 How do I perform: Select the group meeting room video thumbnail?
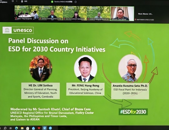click(x=27, y=13)
